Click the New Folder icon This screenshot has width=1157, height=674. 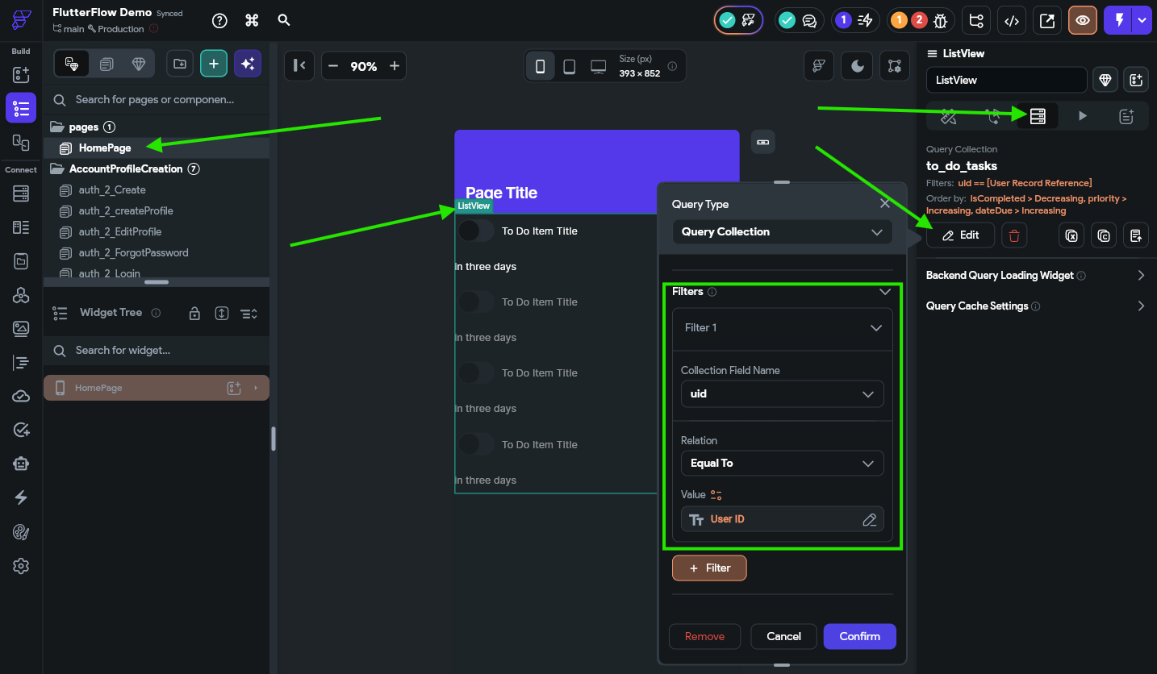[x=179, y=64]
